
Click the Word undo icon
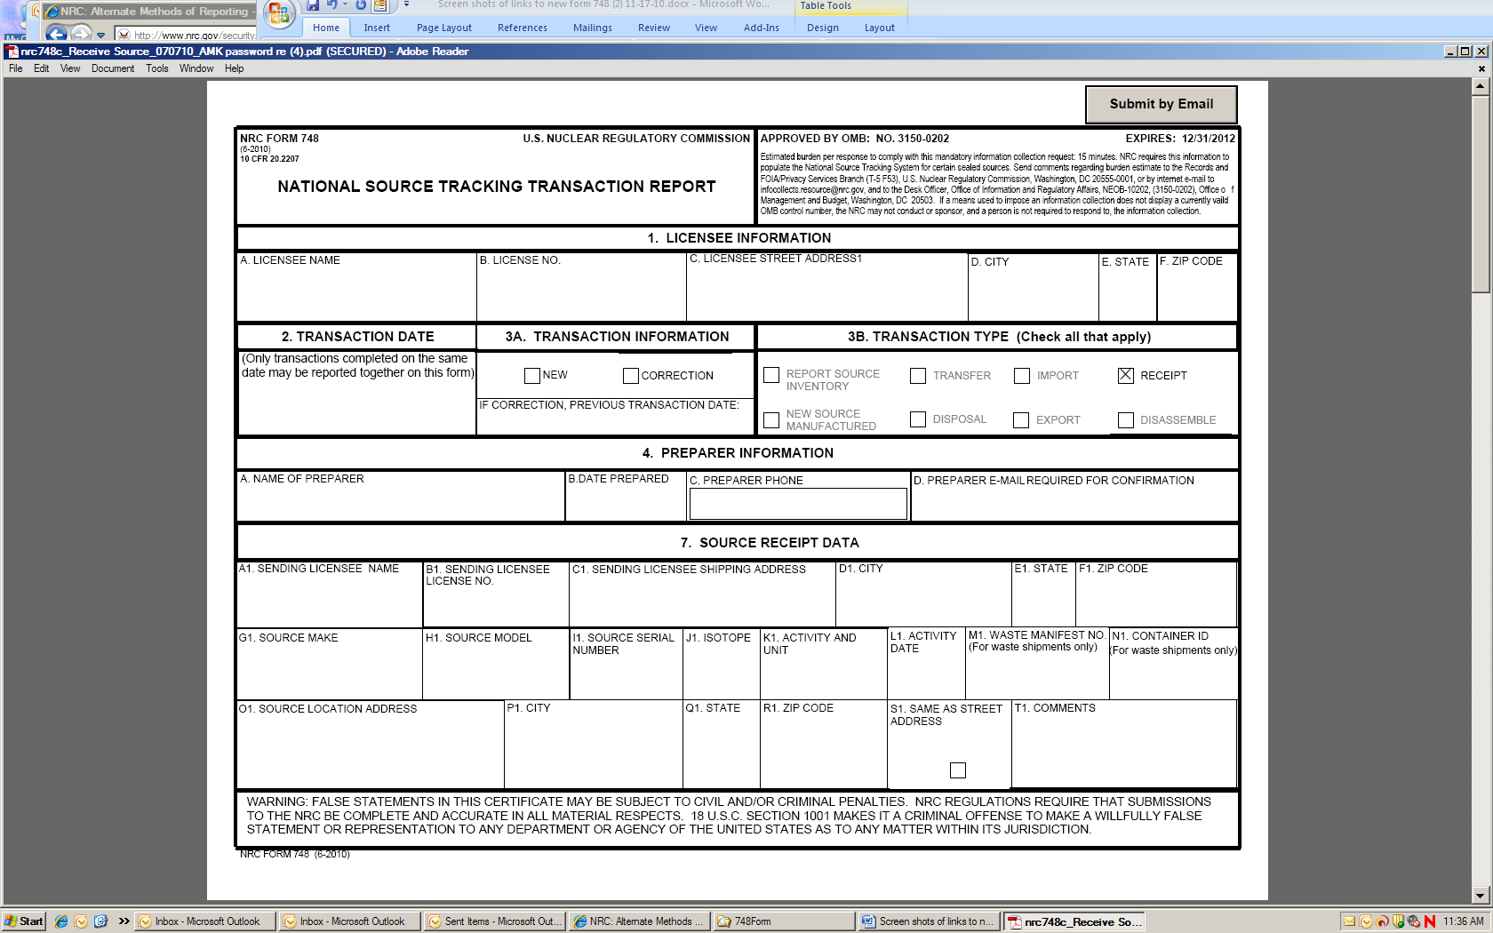coord(332,5)
